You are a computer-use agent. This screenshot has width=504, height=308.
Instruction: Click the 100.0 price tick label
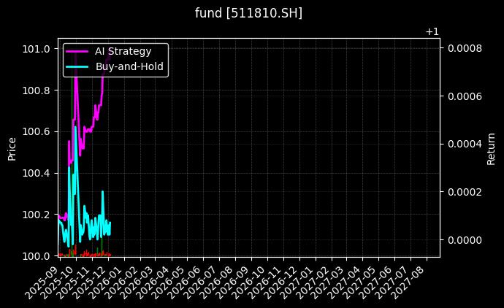coord(36,256)
